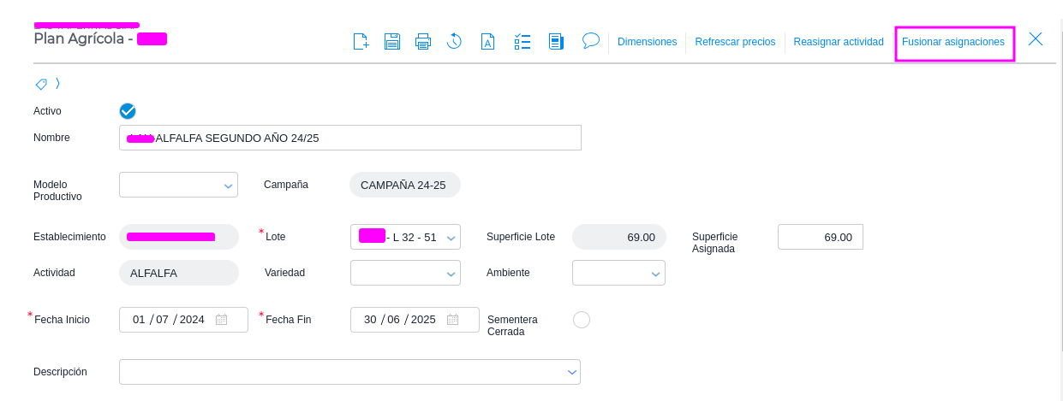Viewport: 1063px width, 401px height.
Task: Print the Plan Agrícola record
Action: pyautogui.click(x=423, y=41)
